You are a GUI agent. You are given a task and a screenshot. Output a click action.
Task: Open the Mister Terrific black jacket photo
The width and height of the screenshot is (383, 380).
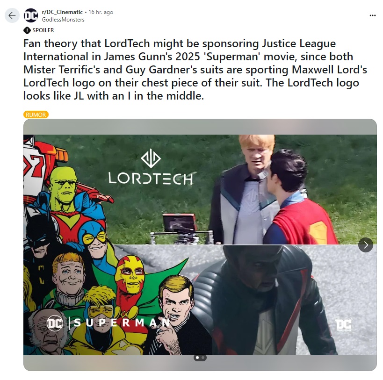pyautogui.click(x=282, y=300)
